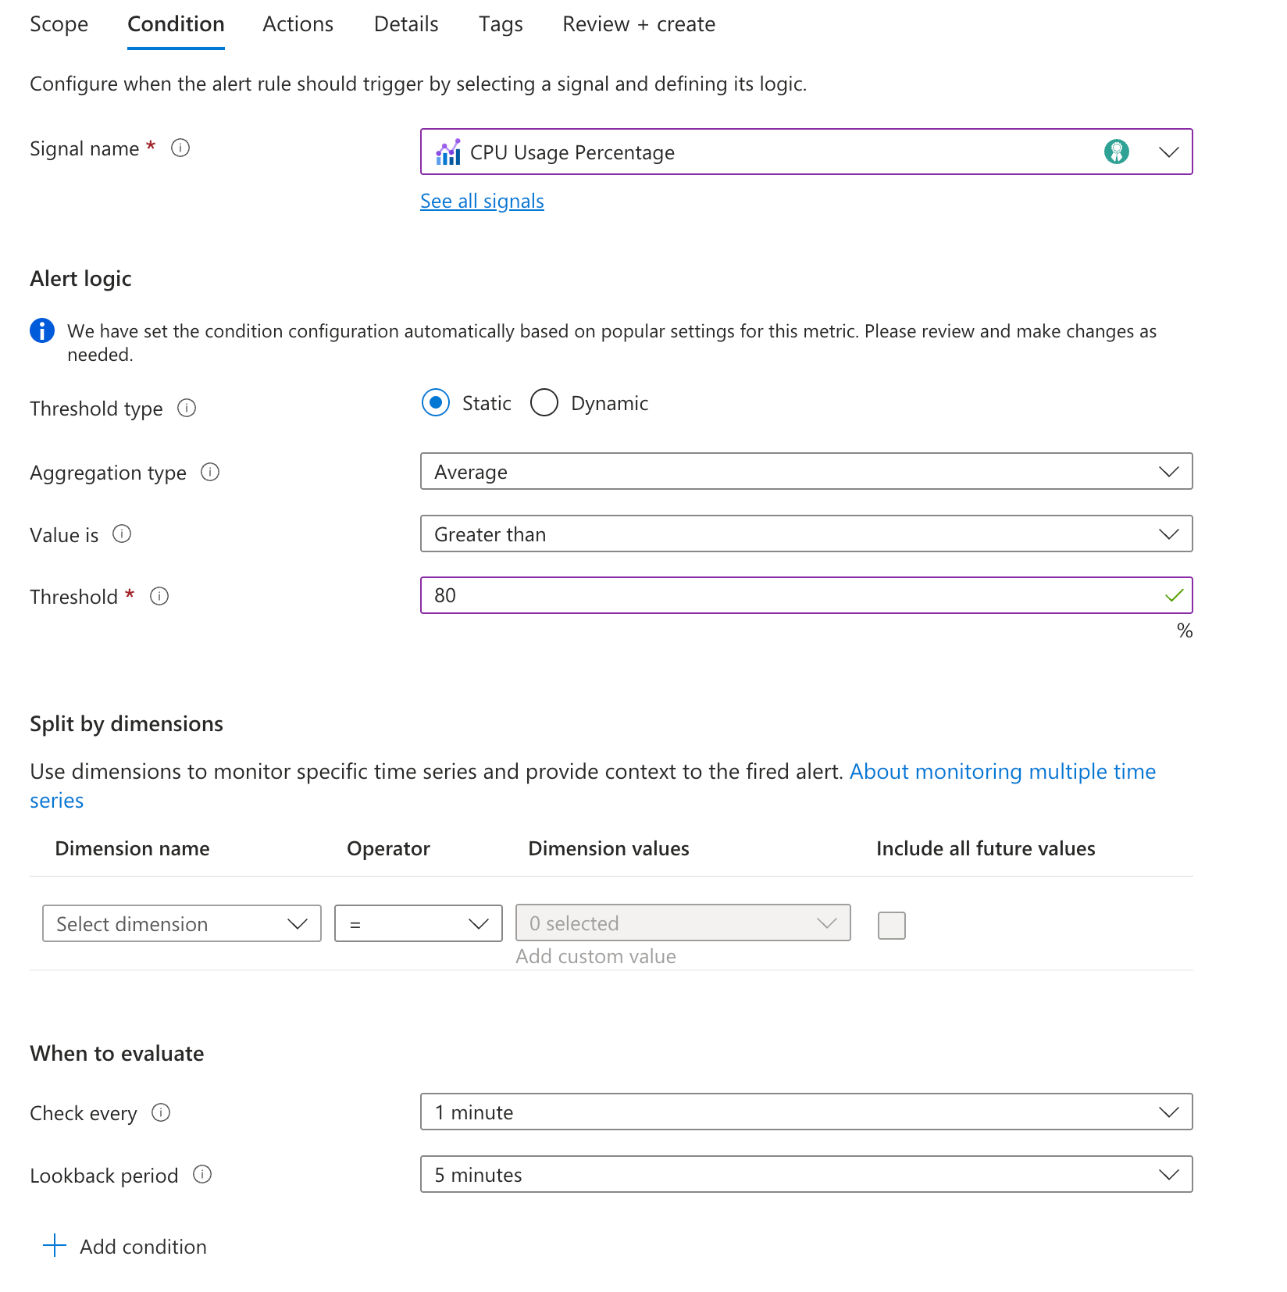
Task: Click info icon beside Aggregation type
Action: click(x=210, y=472)
